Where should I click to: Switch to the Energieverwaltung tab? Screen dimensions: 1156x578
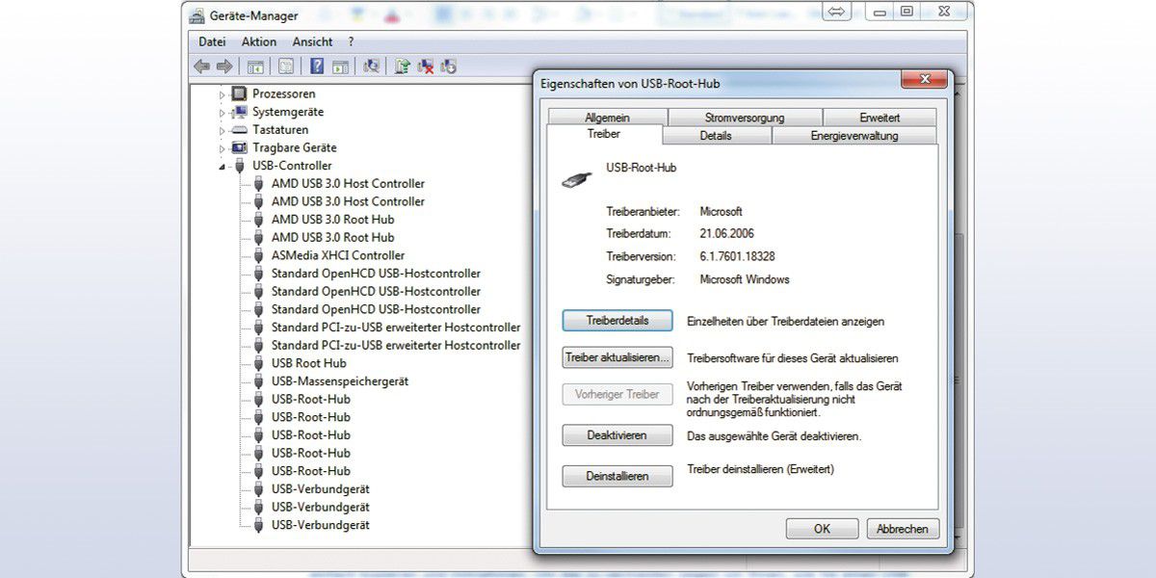pyautogui.click(x=854, y=136)
